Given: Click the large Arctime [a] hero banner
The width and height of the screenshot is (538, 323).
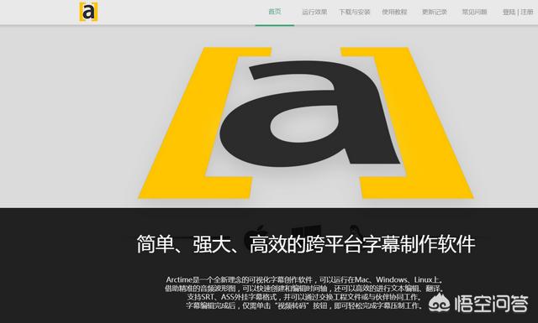Looking at the screenshot, I should tap(305, 122).
